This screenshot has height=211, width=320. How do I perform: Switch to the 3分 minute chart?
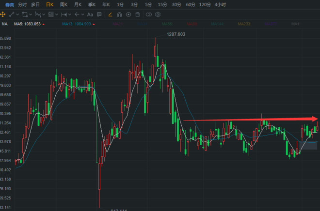(134, 5)
